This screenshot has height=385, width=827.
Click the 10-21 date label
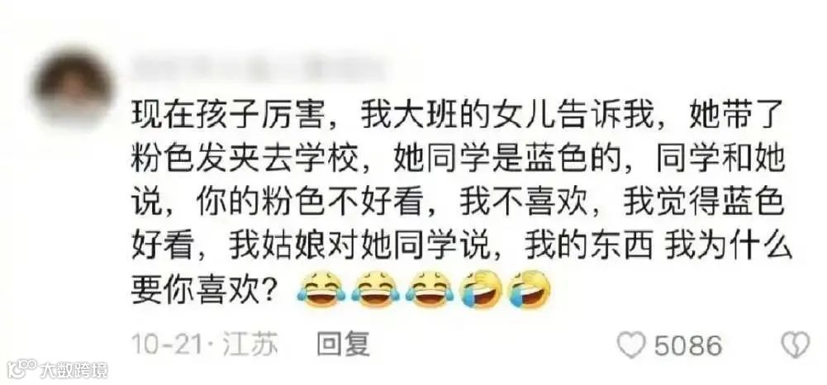point(167,345)
